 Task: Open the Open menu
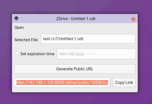click(x=19, y=27)
